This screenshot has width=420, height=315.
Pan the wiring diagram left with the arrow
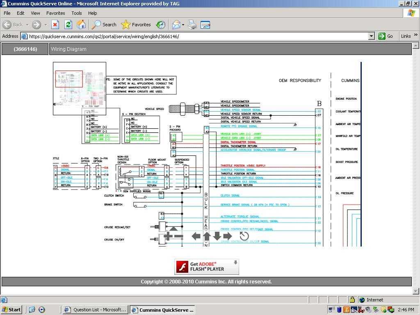click(x=196, y=236)
